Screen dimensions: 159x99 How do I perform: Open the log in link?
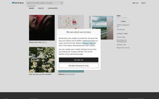point(143,3)
